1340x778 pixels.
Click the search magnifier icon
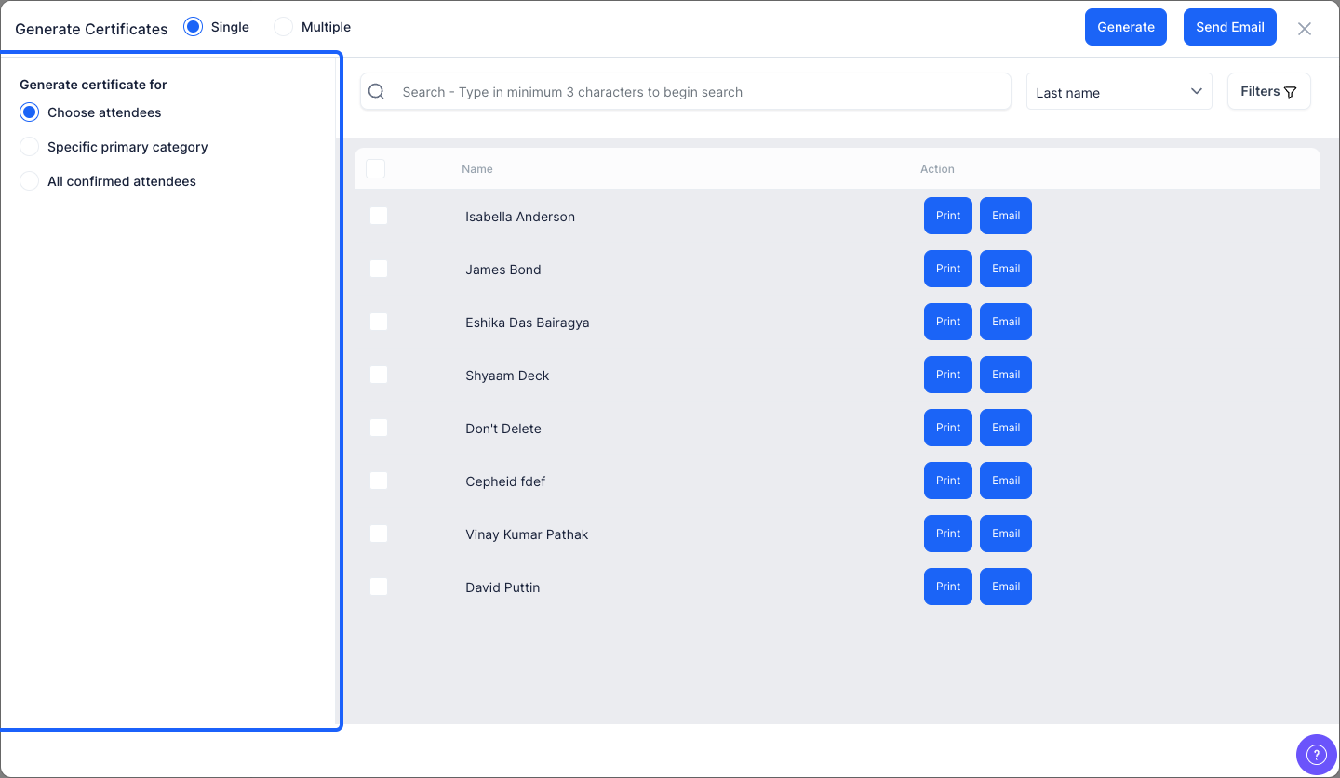coord(376,91)
